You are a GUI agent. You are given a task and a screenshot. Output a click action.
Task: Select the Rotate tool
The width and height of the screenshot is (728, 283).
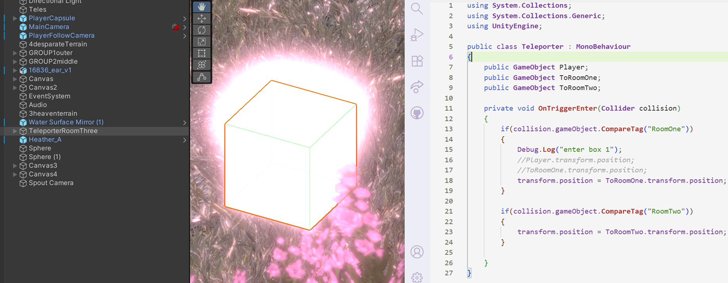(x=202, y=30)
